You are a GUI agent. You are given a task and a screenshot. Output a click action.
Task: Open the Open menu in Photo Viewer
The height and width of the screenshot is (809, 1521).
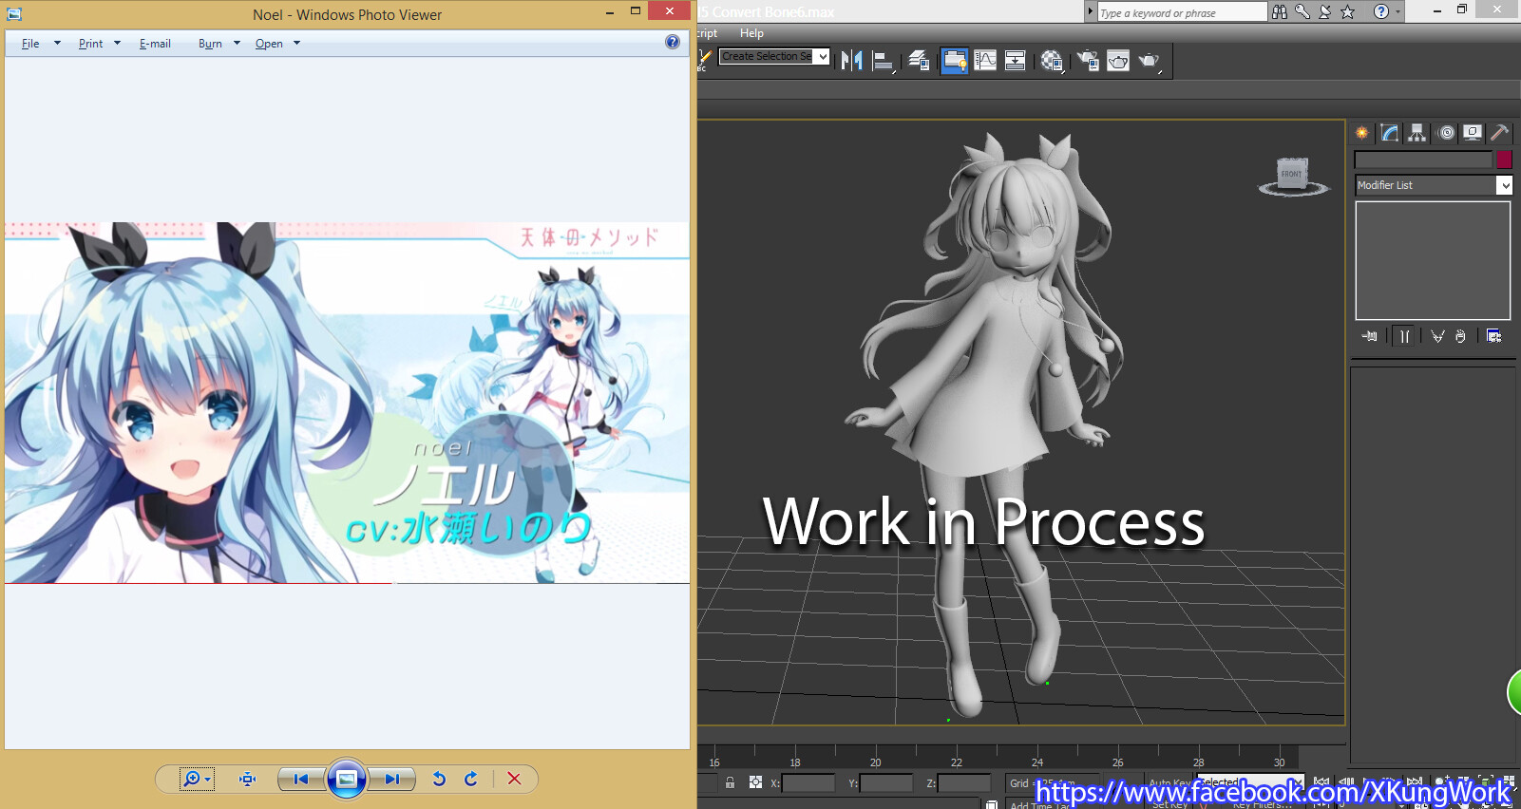[277, 44]
